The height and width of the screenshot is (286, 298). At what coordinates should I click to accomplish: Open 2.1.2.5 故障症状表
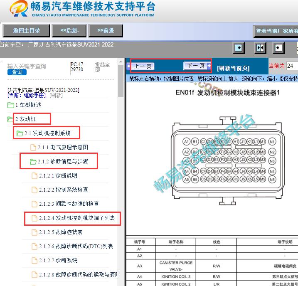(x=61, y=232)
